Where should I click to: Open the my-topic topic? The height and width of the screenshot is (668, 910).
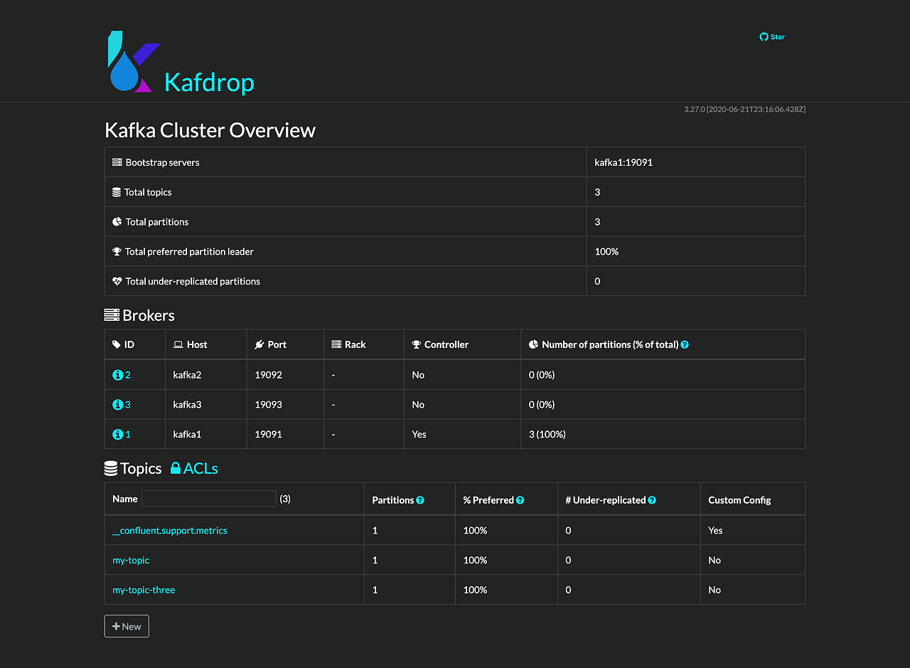[130, 560]
